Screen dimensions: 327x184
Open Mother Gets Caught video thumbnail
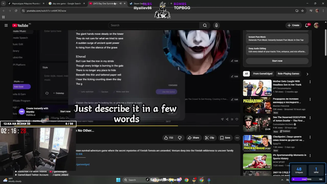click(257, 88)
